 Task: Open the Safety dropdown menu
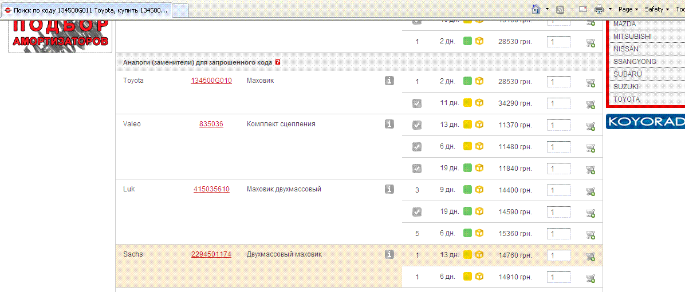pyautogui.click(x=657, y=9)
